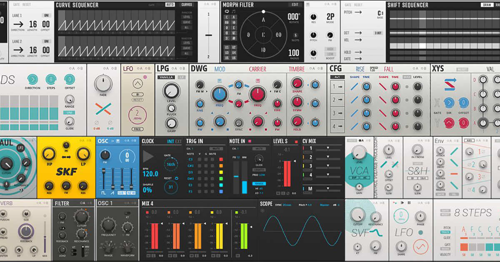Switch Clock to INT mode
Screen dimensions: 500x262
click(170, 141)
